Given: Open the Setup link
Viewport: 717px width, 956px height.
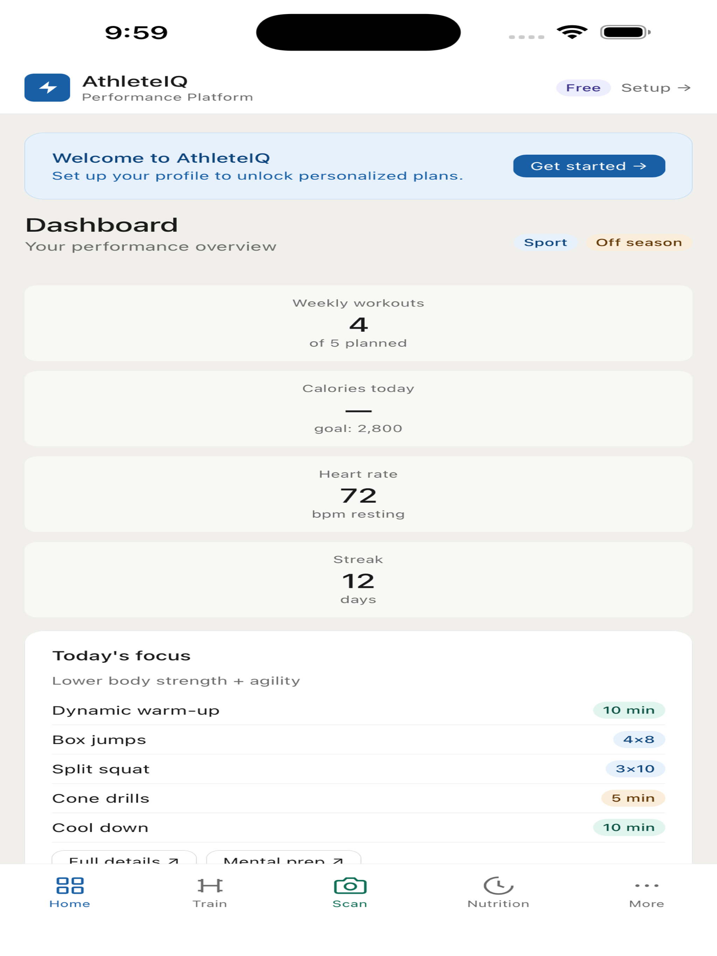Looking at the screenshot, I should [x=656, y=88].
